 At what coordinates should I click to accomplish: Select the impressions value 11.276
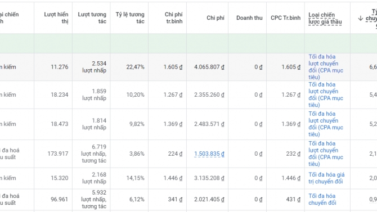click(x=60, y=67)
